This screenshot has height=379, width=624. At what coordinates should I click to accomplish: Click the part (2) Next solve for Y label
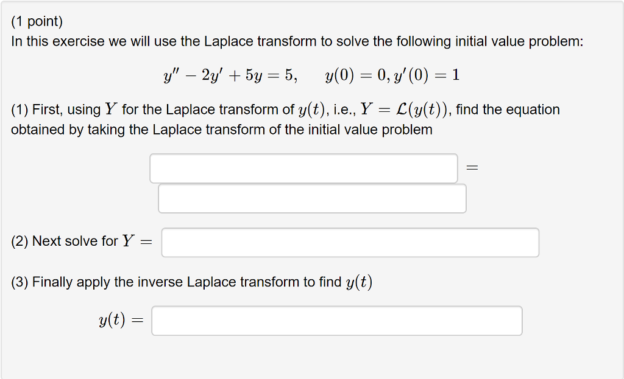(x=82, y=241)
